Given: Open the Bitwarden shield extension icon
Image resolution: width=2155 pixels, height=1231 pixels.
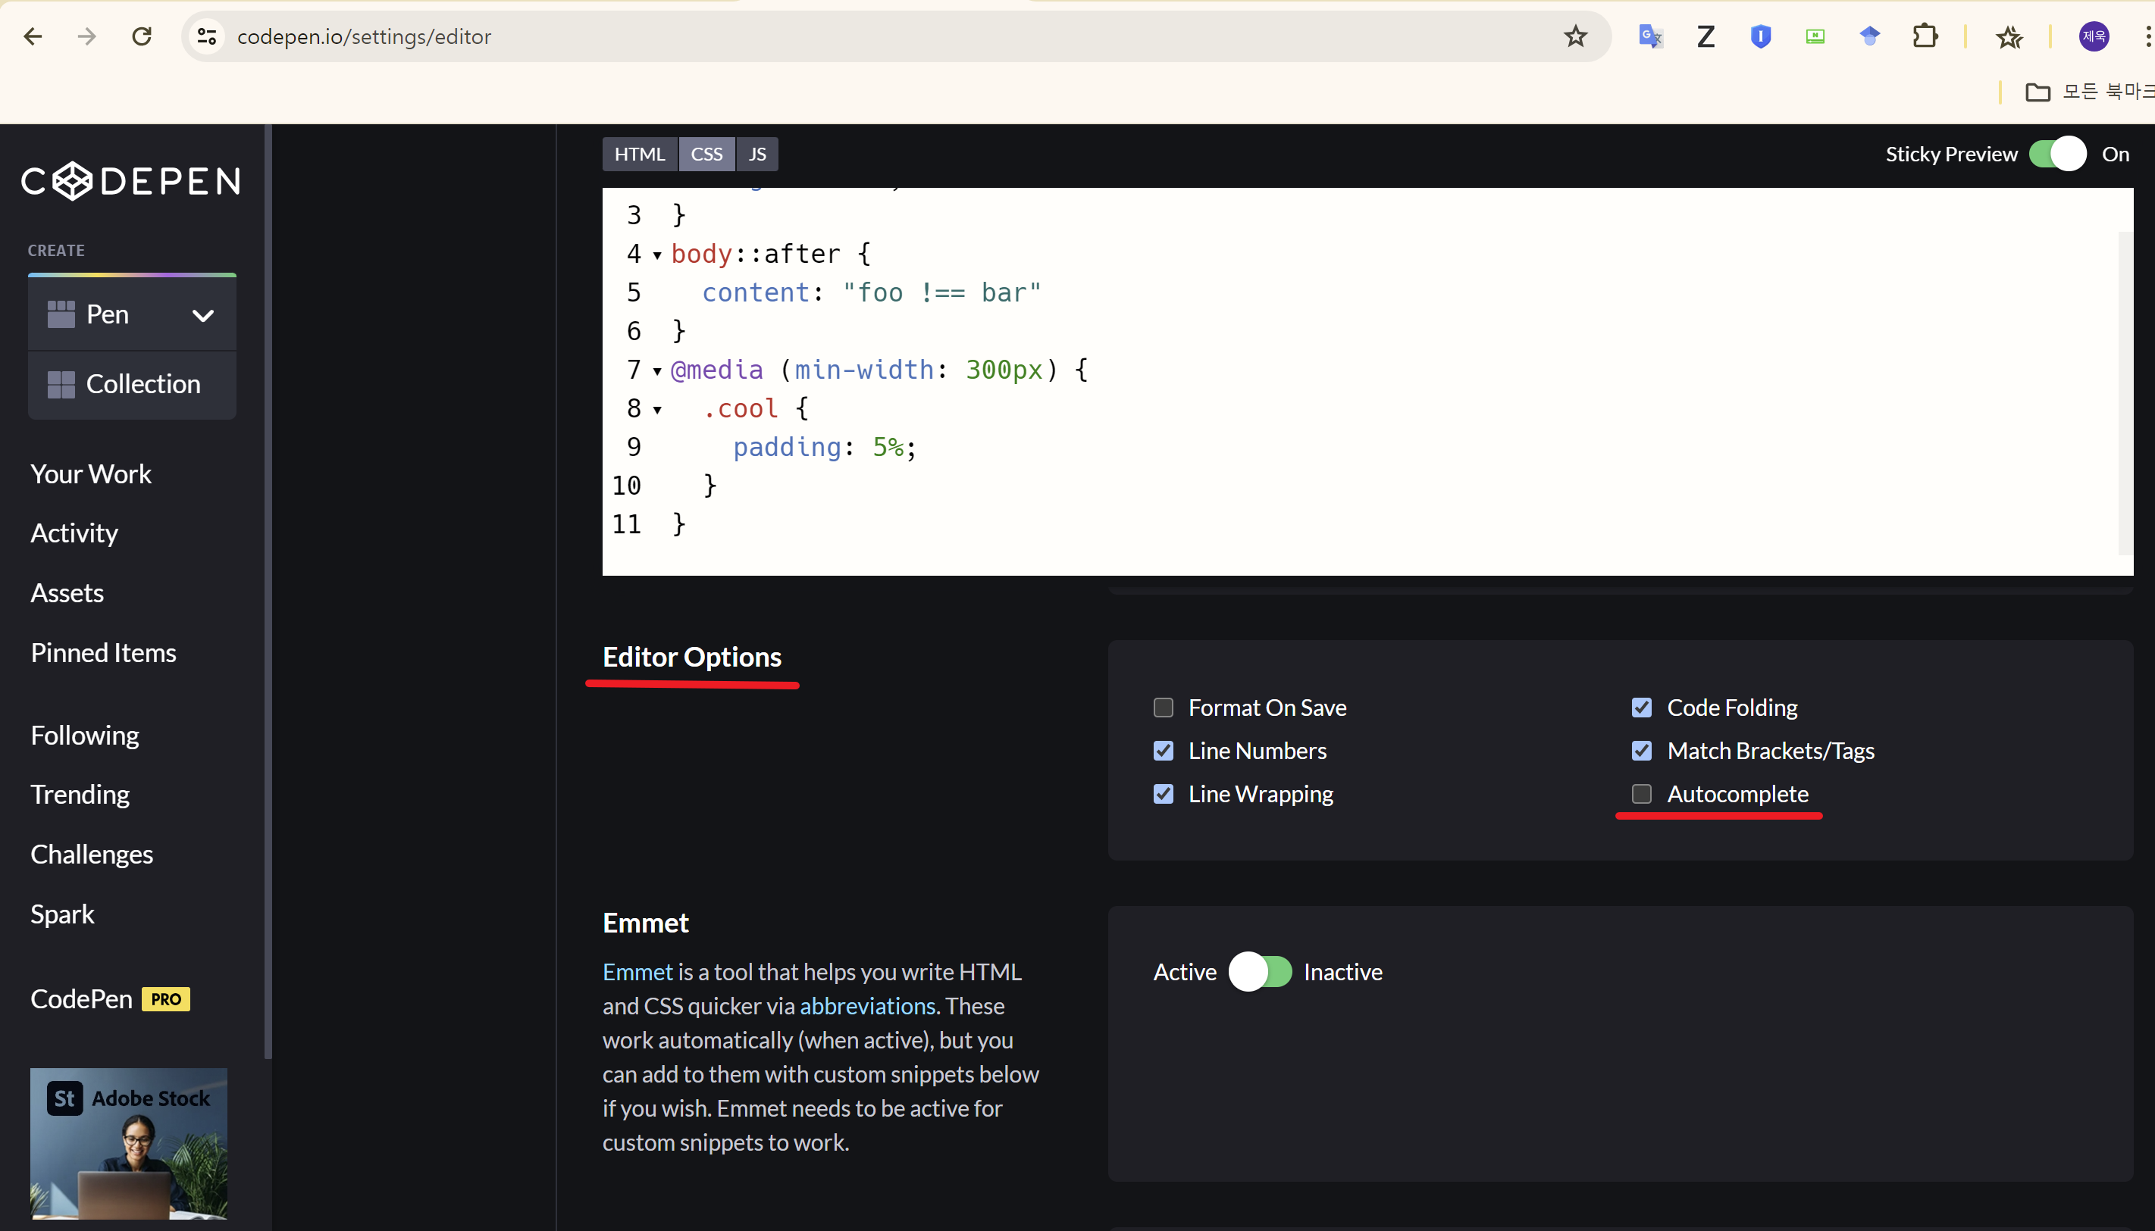Looking at the screenshot, I should [x=1760, y=36].
